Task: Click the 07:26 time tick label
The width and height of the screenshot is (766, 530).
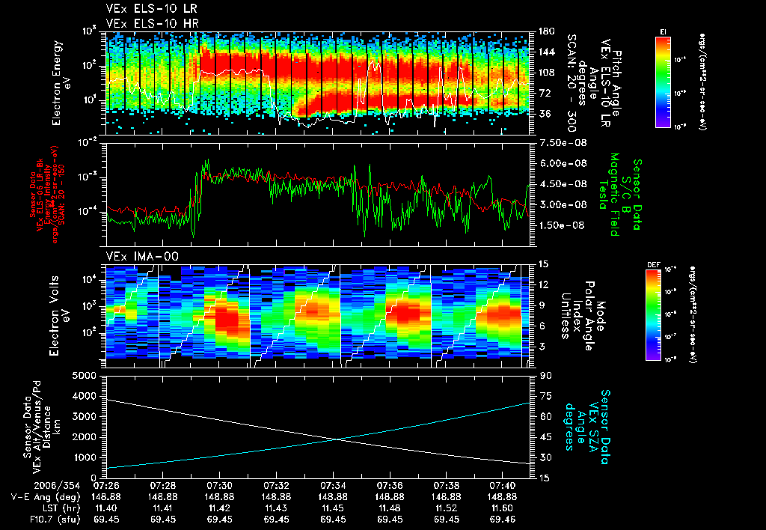Action: 106,487
